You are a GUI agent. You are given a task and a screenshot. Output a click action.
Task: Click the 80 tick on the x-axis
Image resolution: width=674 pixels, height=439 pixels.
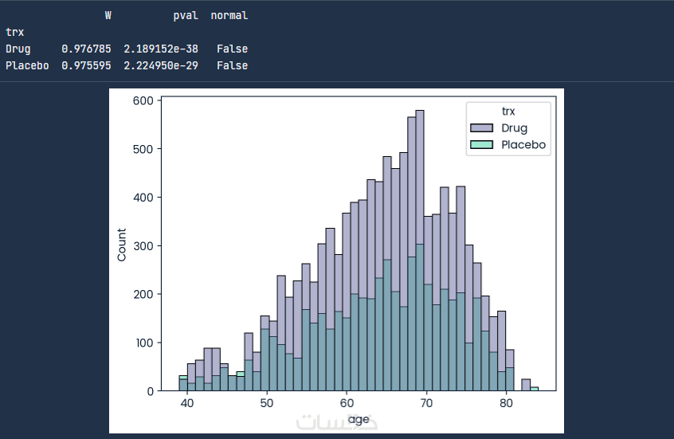coord(507,403)
